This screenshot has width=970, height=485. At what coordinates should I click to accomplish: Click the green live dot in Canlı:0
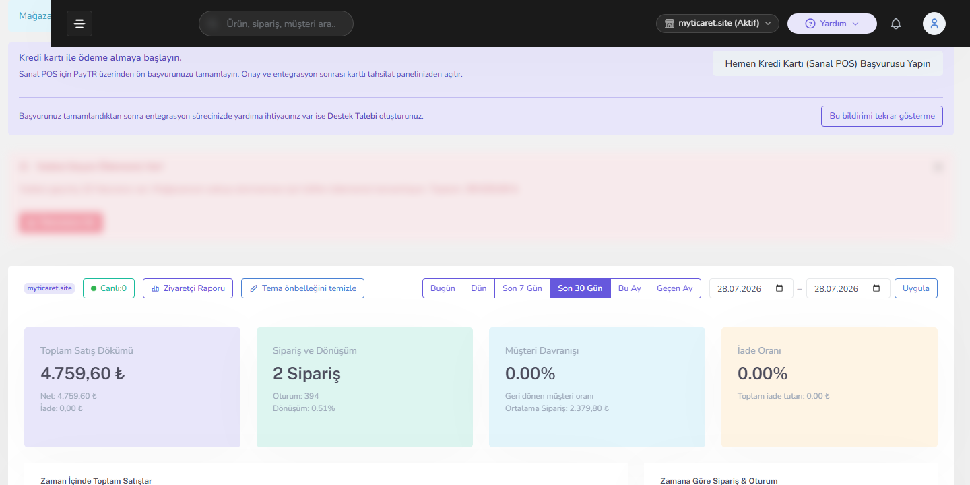click(x=94, y=288)
